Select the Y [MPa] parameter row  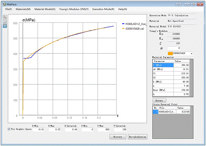171,65
